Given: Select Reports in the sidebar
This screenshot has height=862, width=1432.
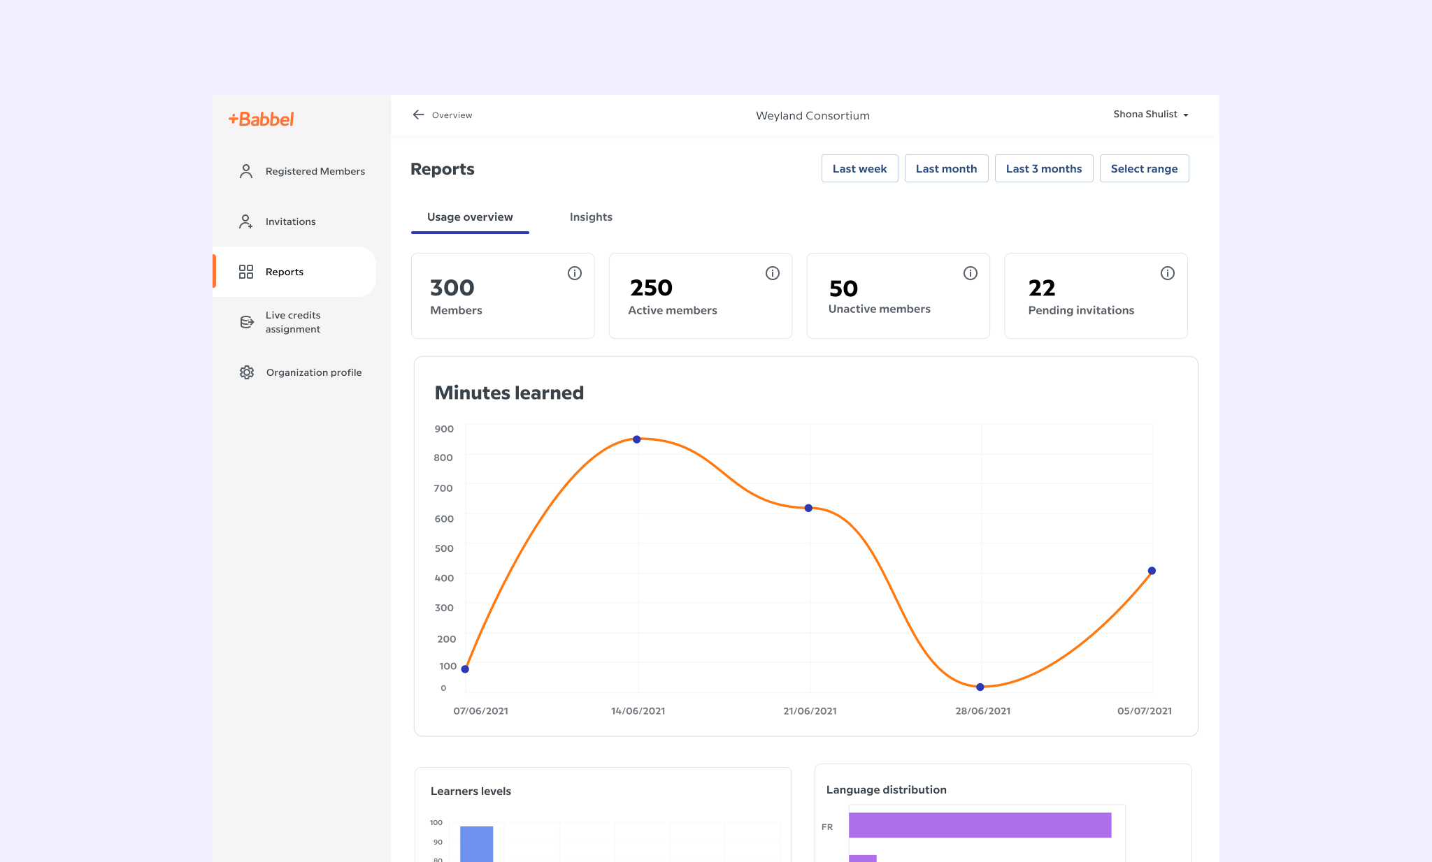Looking at the screenshot, I should (x=294, y=272).
